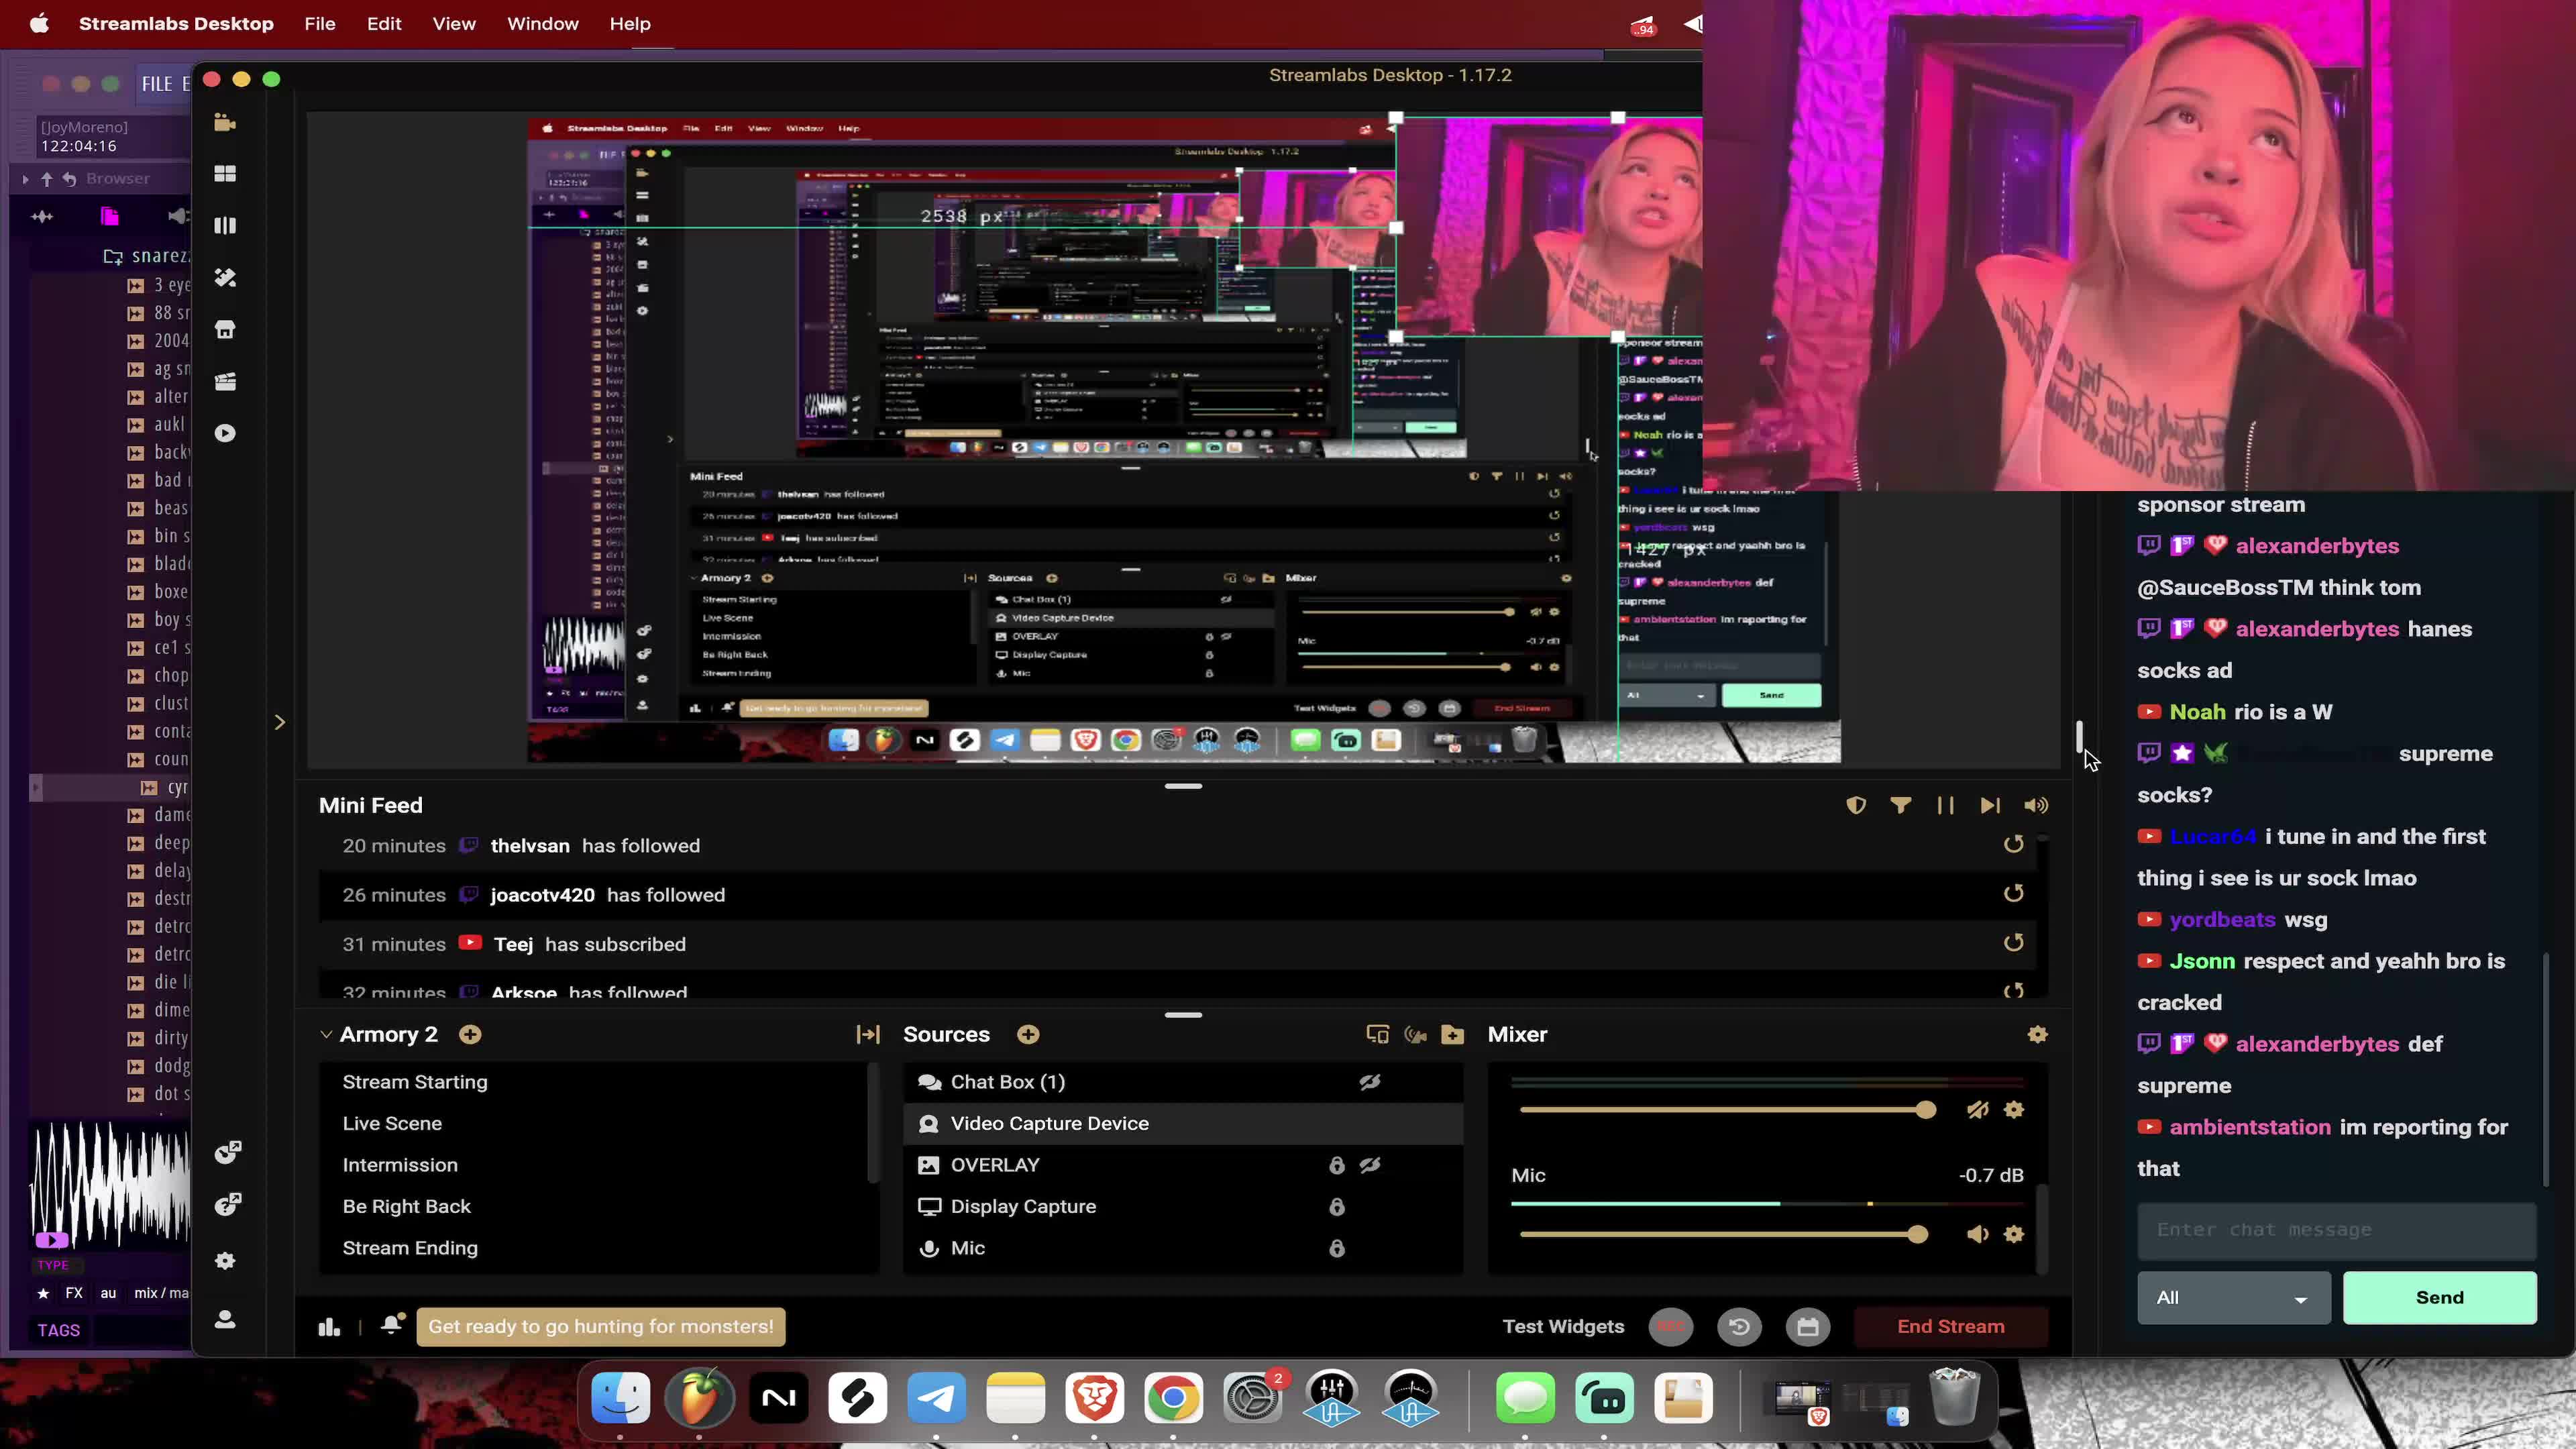Open the Edit menu
This screenshot has height=1449, width=2576.
coord(384,24)
